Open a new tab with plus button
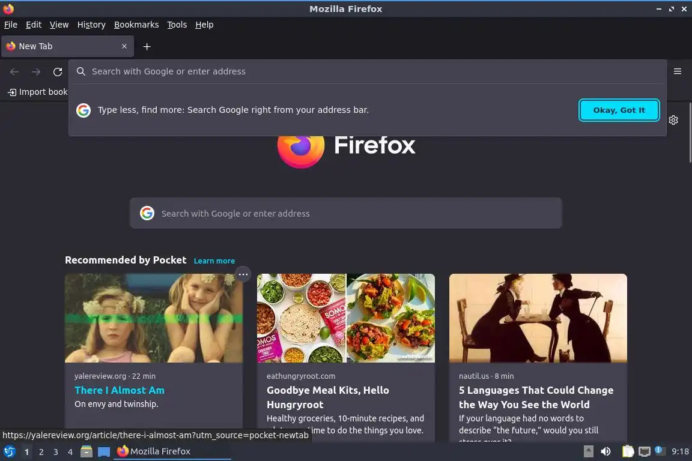This screenshot has width=692, height=461. pyautogui.click(x=147, y=46)
